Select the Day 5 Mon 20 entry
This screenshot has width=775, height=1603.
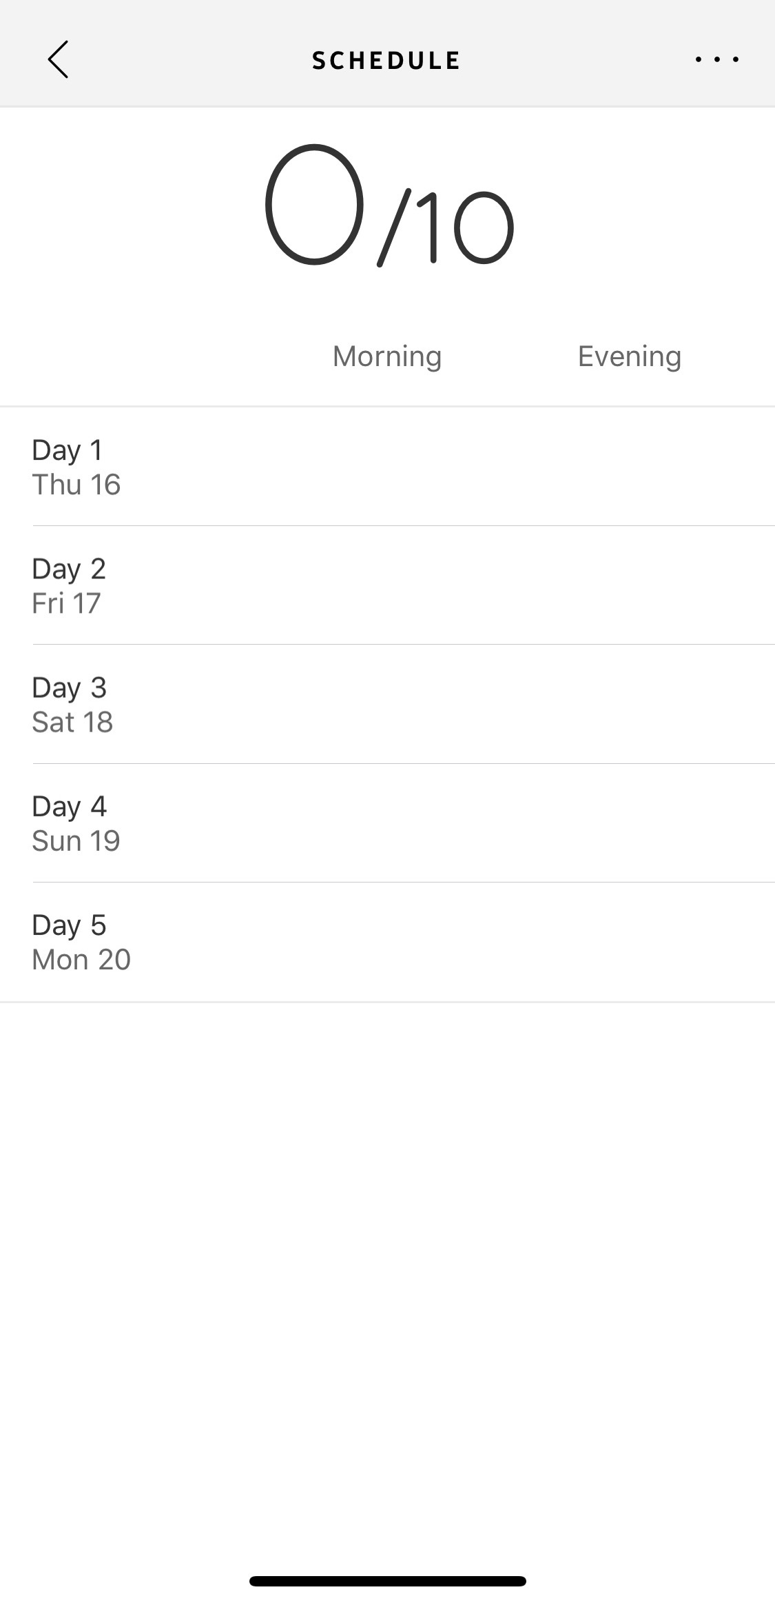tap(387, 942)
